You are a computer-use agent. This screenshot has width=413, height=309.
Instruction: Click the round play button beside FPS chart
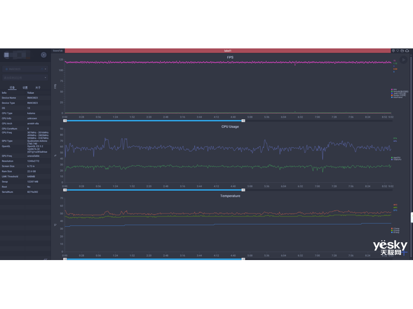point(403,60)
